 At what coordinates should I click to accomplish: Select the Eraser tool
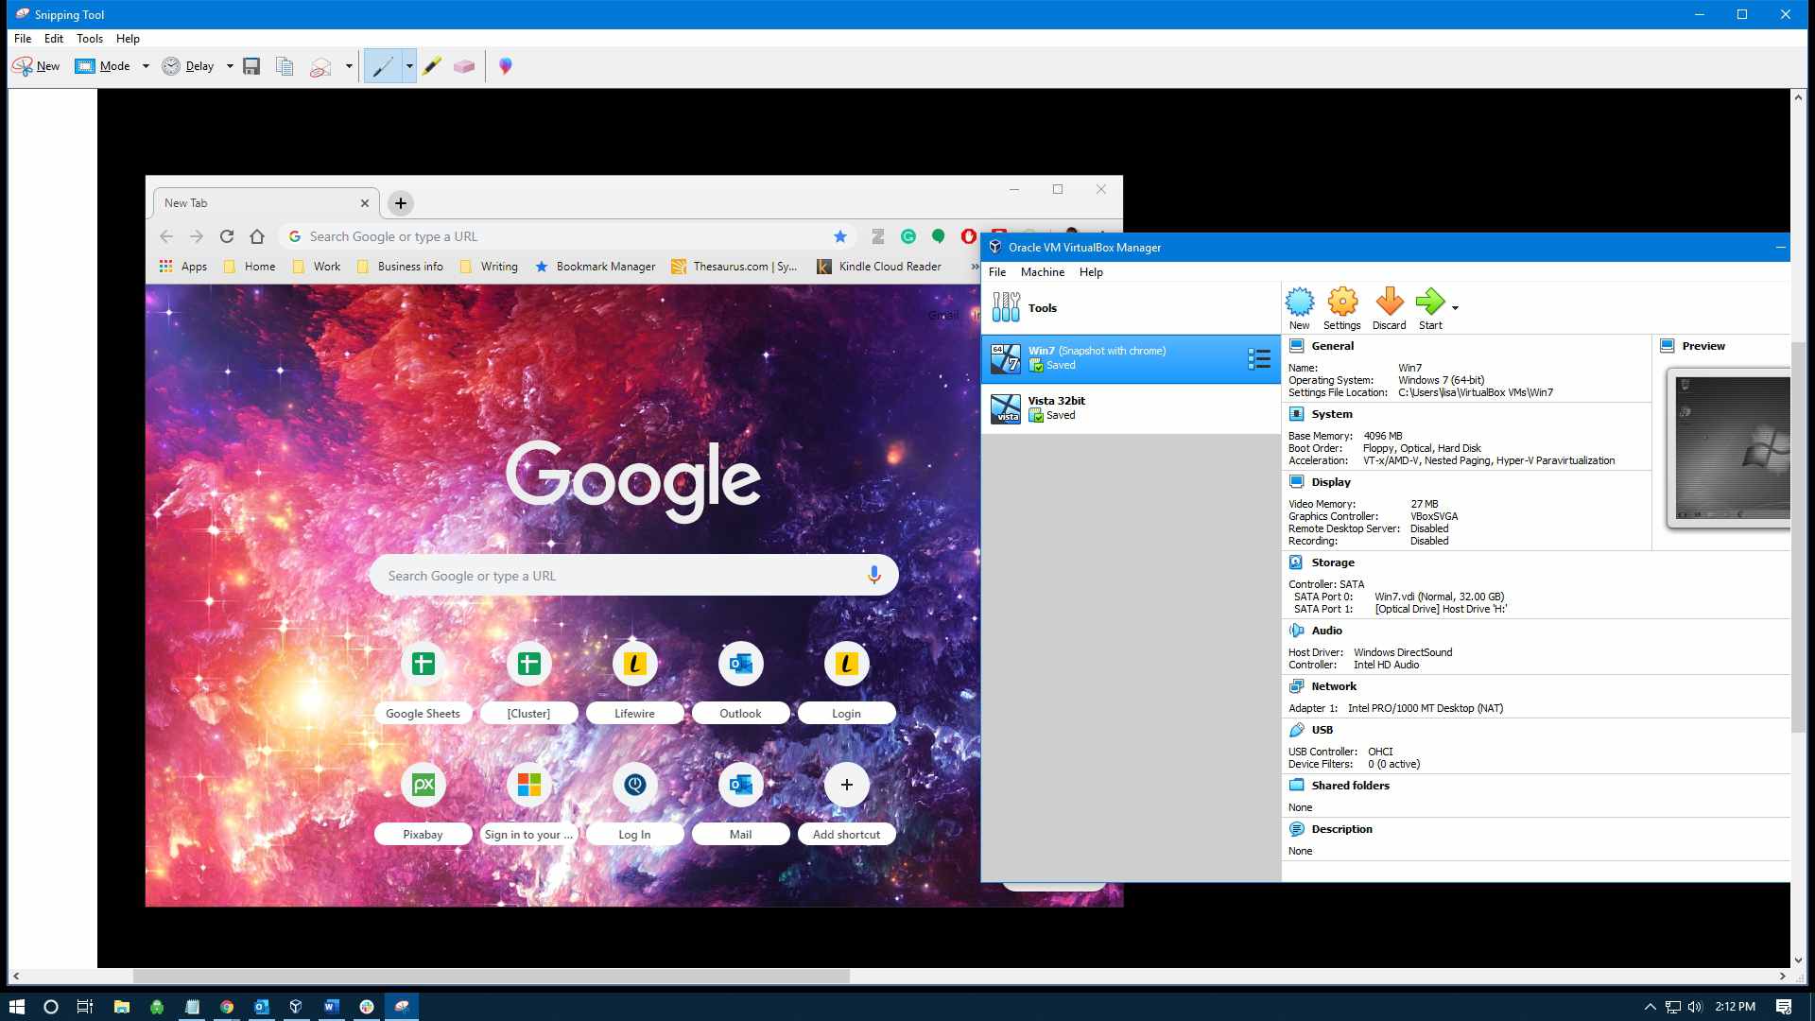pos(464,66)
